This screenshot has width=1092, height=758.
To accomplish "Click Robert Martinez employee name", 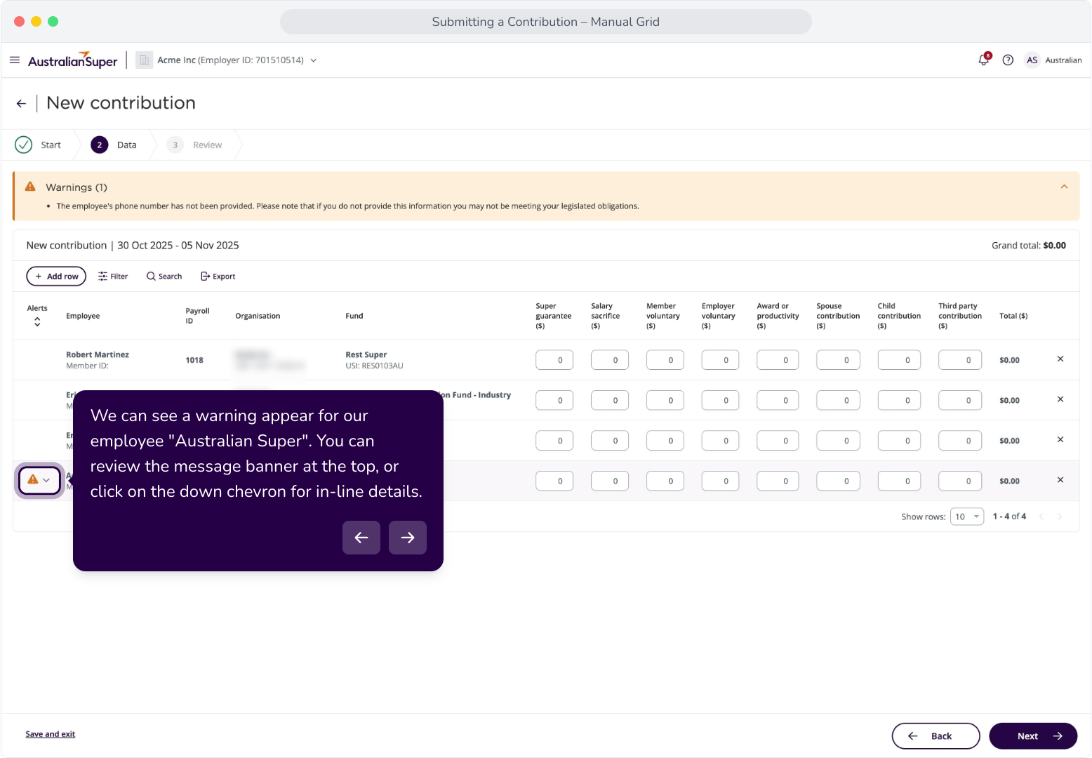I will pos(98,354).
